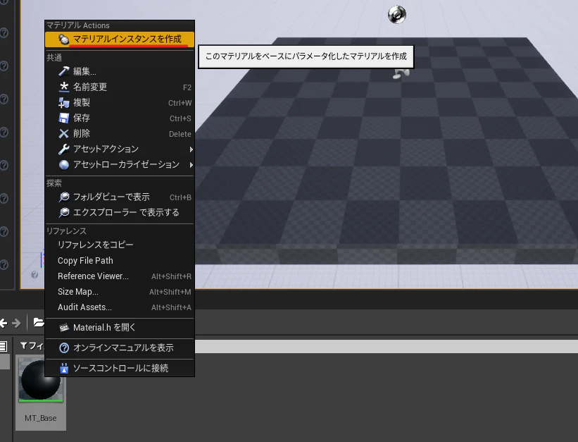This screenshot has height=442, width=578.
Task: Click the magnifier icon beside フォルダビューで表示
Action: click(65, 197)
